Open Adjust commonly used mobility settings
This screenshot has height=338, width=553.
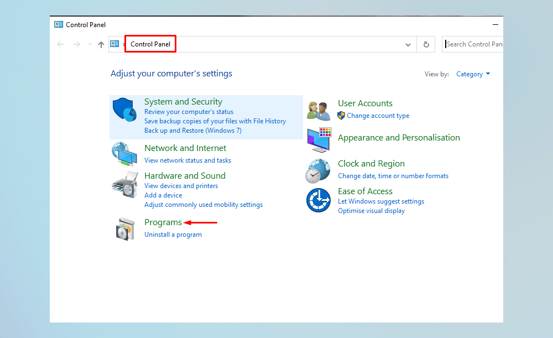(204, 205)
